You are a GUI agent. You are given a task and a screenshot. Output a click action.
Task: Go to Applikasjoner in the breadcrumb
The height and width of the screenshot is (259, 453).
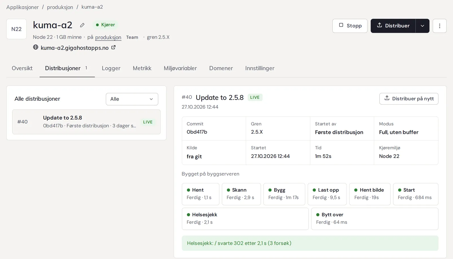point(22,7)
